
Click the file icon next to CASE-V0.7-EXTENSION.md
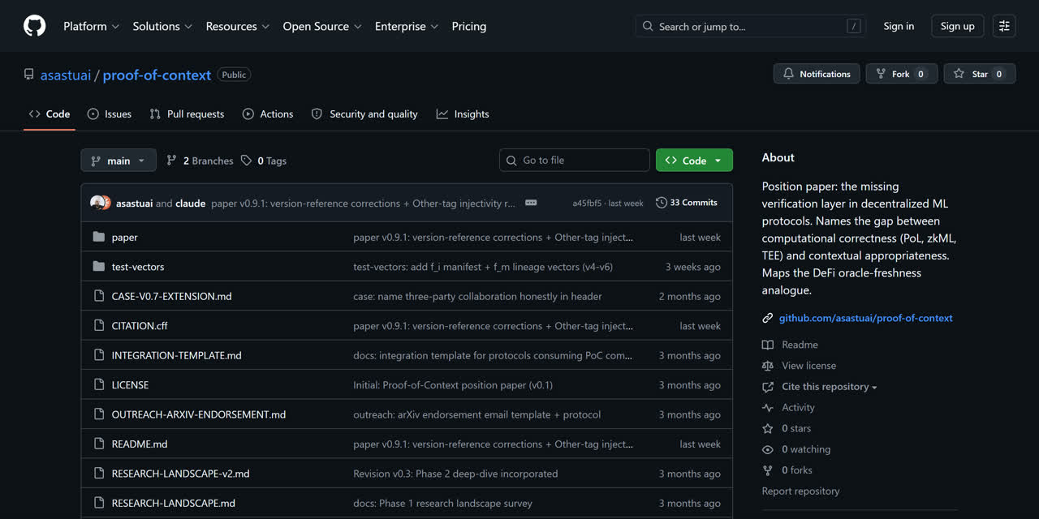click(99, 296)
